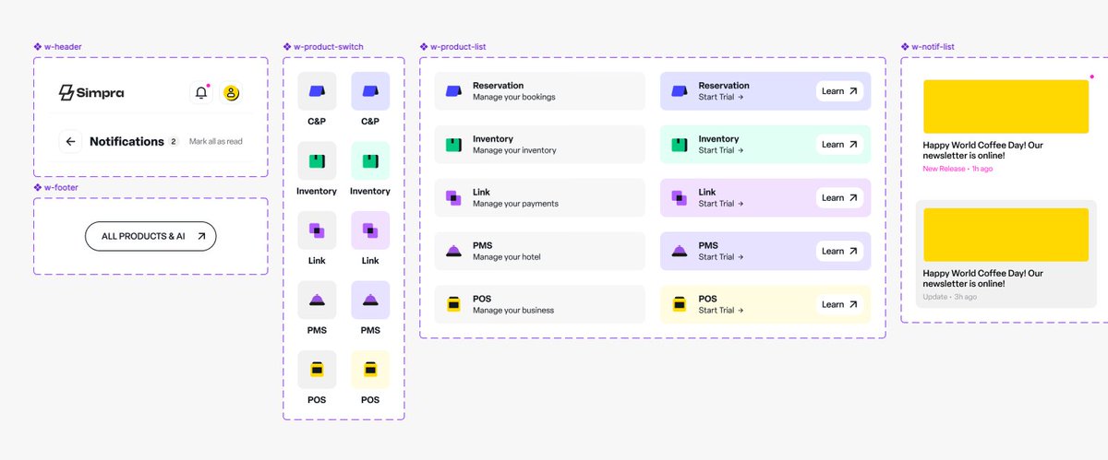Click the yellow image in the New Release card
The image size is (1108, 460).
(1006, 107)
